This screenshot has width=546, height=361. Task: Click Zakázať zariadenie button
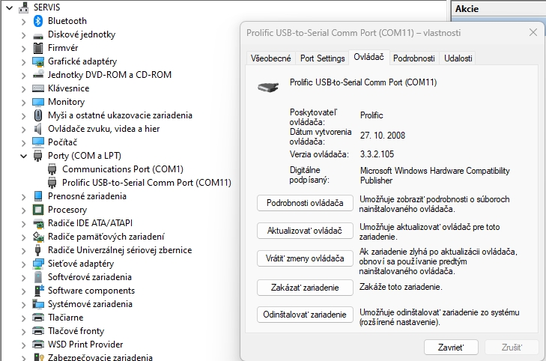305,288
